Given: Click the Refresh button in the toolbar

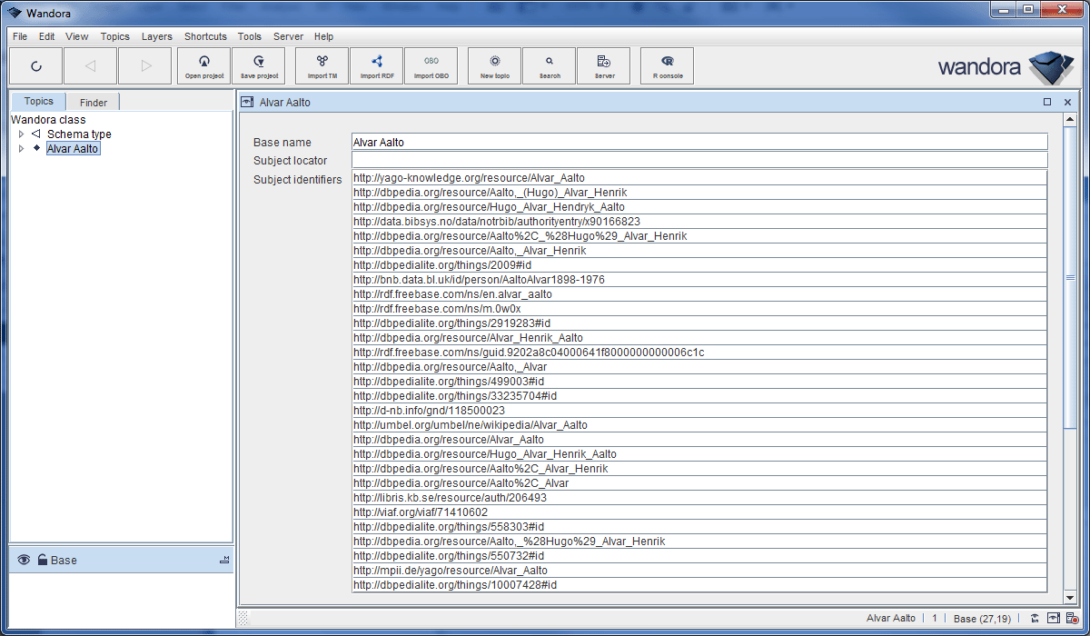Looking at the screenshot, I should [36, 65].
